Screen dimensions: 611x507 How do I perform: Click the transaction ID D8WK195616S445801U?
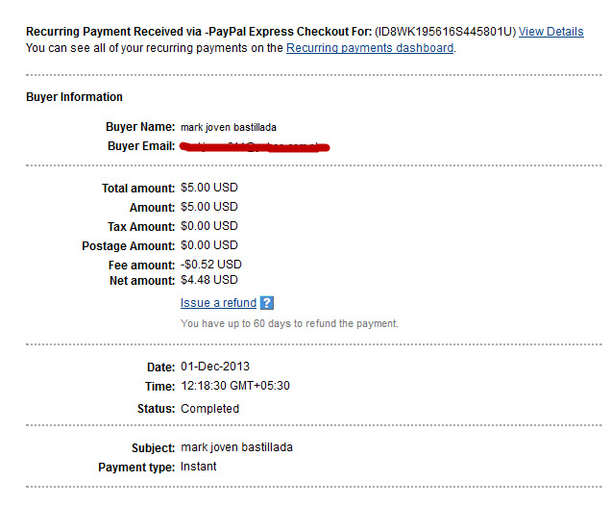(x=446, y=32)
